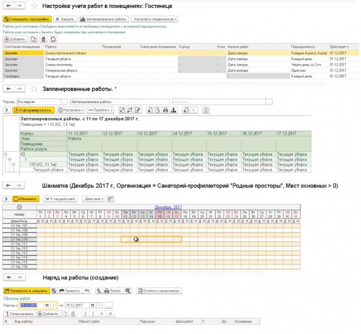Click the expand groups icon in report toolbar

click(130, 110)
